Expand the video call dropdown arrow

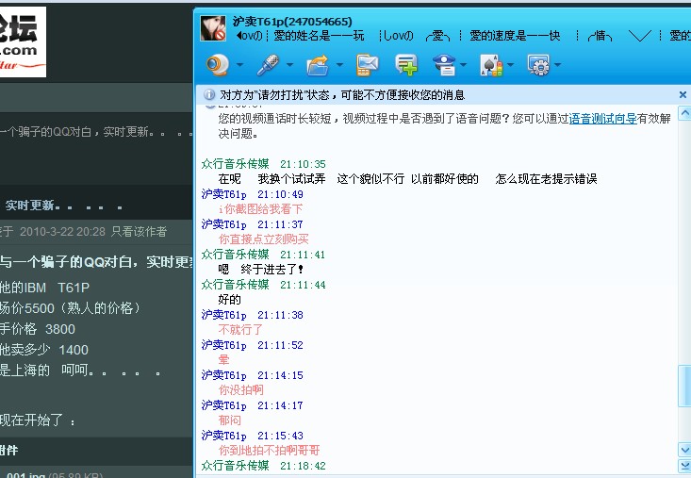[239, 66]
